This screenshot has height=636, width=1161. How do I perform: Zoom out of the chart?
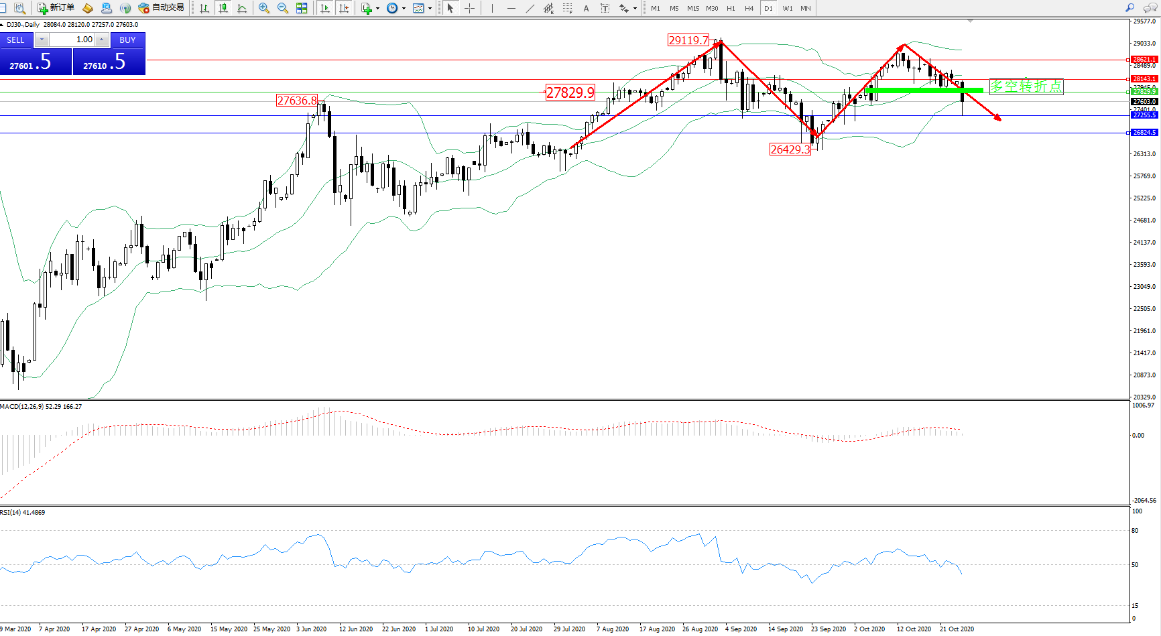283,8
